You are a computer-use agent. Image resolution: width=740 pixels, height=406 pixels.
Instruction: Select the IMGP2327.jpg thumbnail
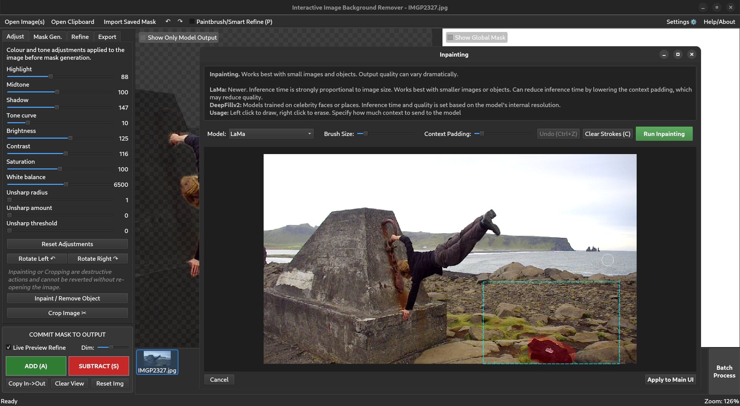157,361
